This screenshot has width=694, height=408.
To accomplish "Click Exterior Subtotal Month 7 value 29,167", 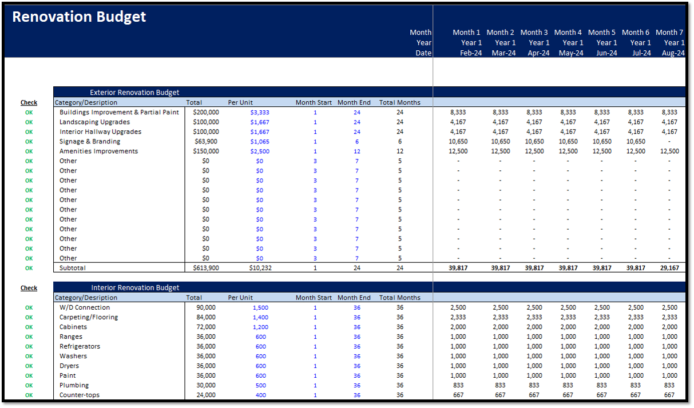I will pos(669,268).
